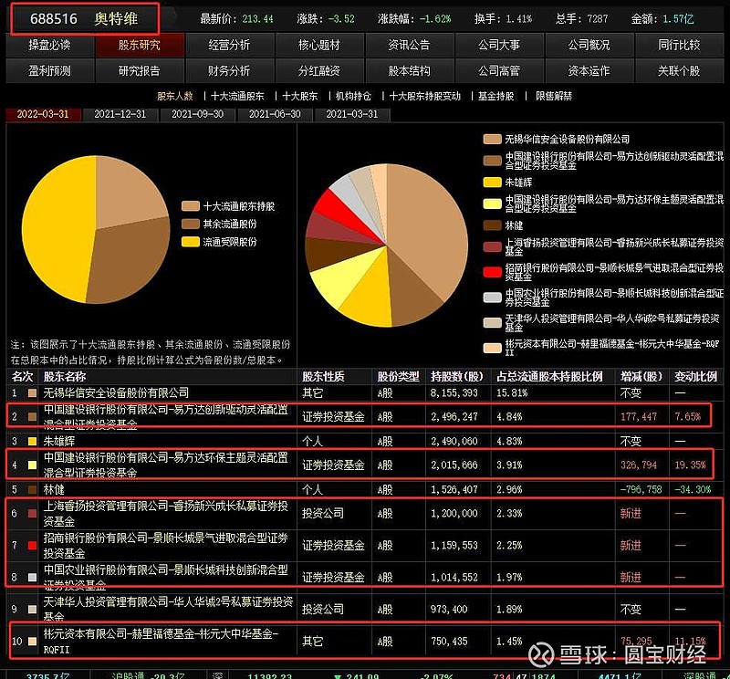Click the 增减(股) column header

point(641,376)
